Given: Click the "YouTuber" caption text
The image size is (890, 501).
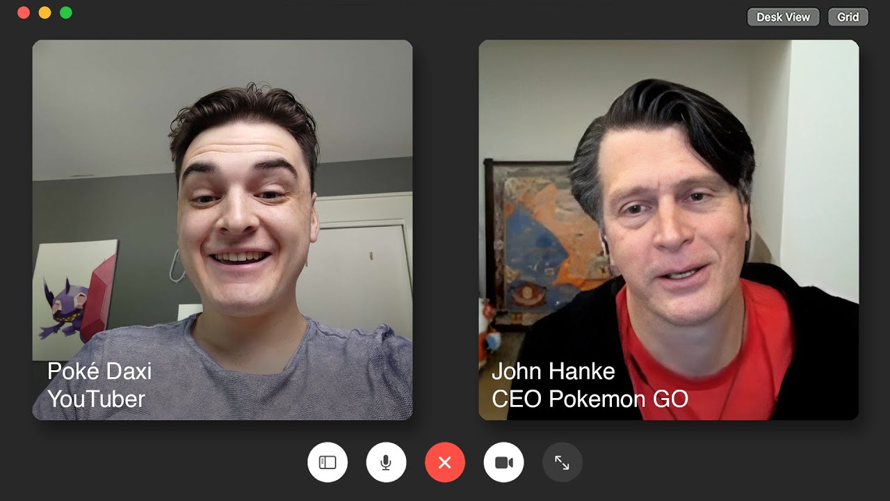Looking at the screenshot, I should [96, 399].
